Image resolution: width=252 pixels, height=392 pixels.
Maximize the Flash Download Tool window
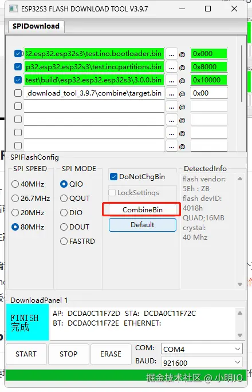pos(208,9)
